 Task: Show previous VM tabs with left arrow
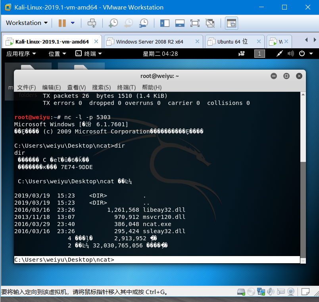point(306,40)
